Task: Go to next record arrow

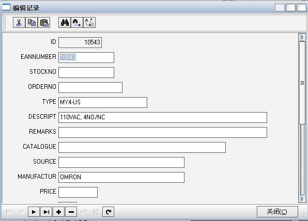Action: click(x=34, y=212)
